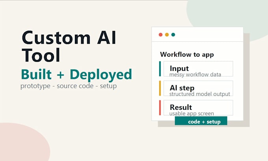Click the red window dot
Screen dimensions: 268x161
(160, 35)
